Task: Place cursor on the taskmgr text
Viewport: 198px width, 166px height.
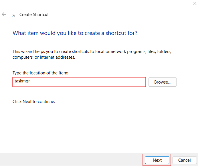Action: 22,81
